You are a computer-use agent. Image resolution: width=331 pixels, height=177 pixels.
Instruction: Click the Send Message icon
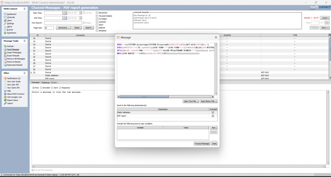(5, 49)
